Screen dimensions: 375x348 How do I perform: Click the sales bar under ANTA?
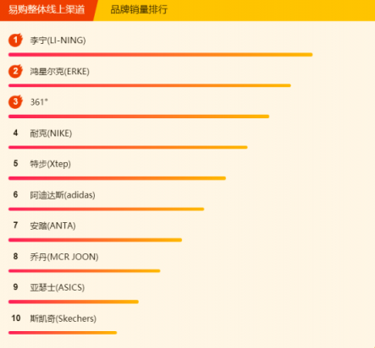(96, 240)
